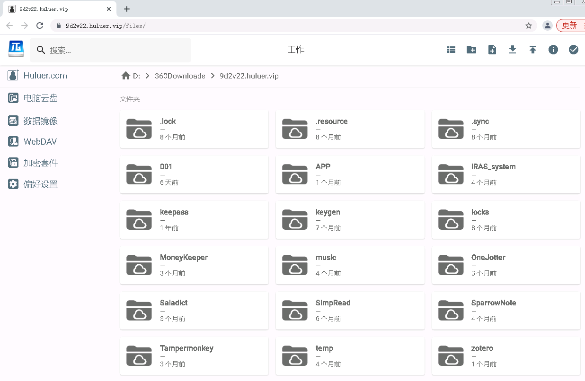This screenshot has width=585, height=381.
Task: Click the WebDAV sidebar icon
Action: click(x=13, y=141)
